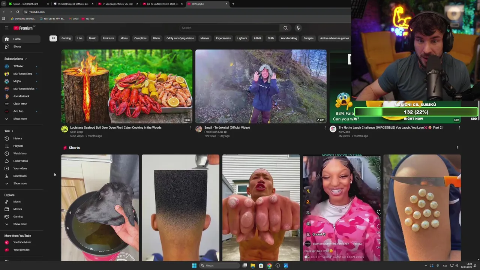Select the Live filter chip
480x270 pixels.
(80, 38)
